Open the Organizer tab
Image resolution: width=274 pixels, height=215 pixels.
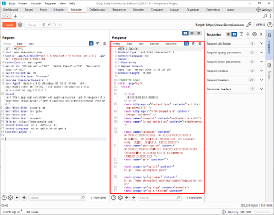(193, 9)
